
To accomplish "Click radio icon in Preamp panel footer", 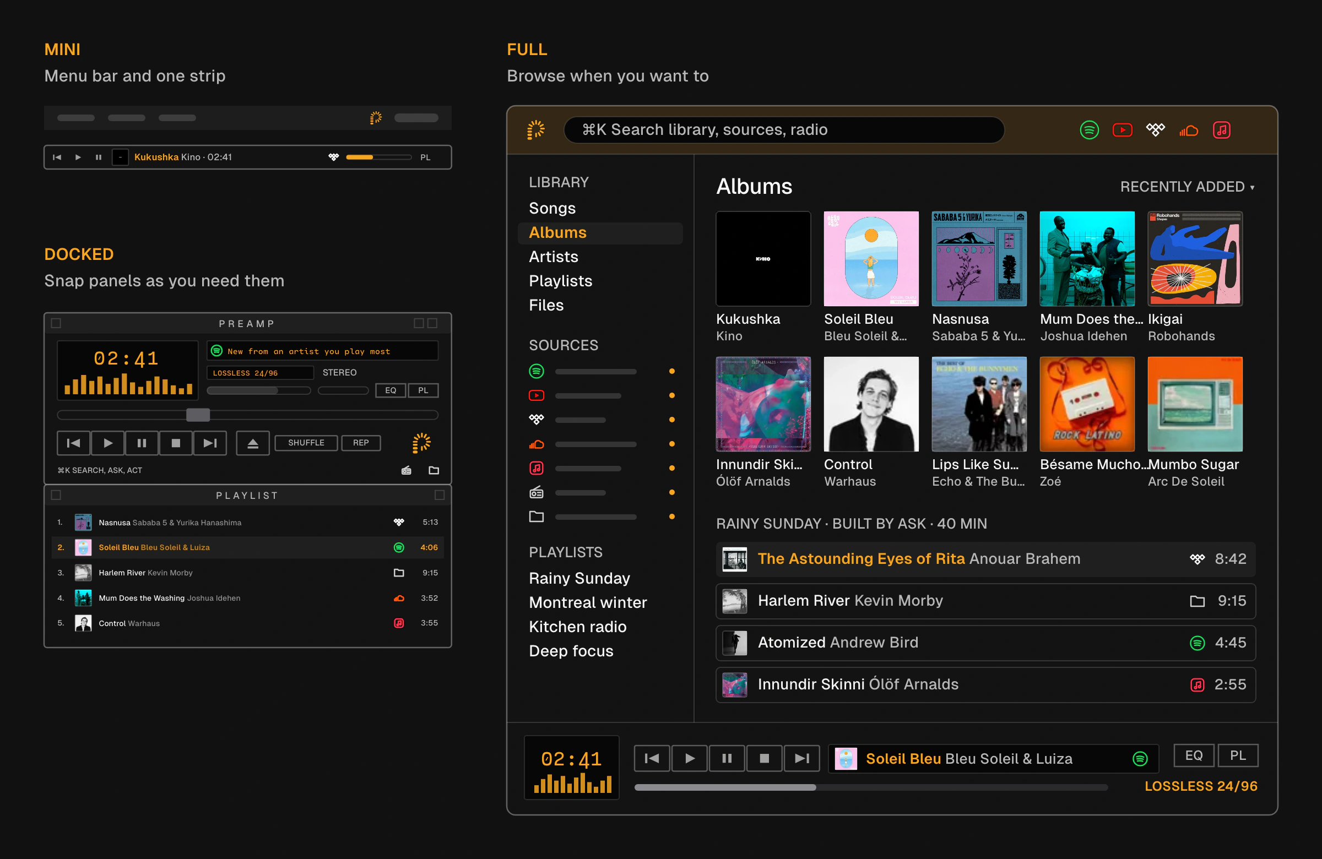I will 407,470.
